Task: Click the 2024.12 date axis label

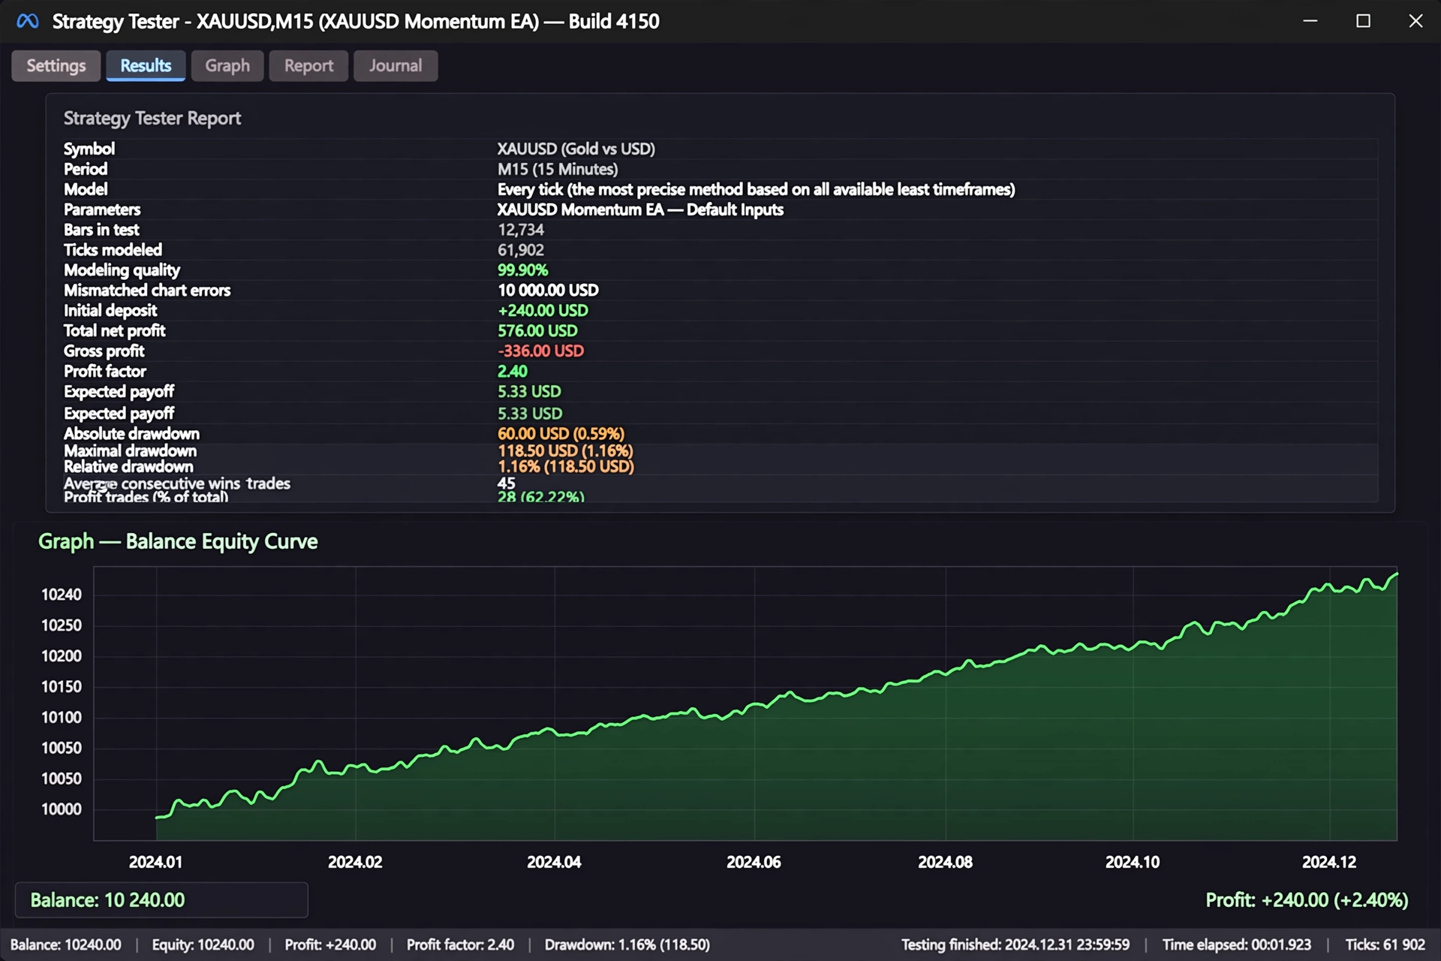Action: [x=1329, y=863]
